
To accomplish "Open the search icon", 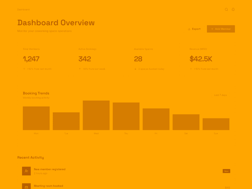I will [226, 9].
